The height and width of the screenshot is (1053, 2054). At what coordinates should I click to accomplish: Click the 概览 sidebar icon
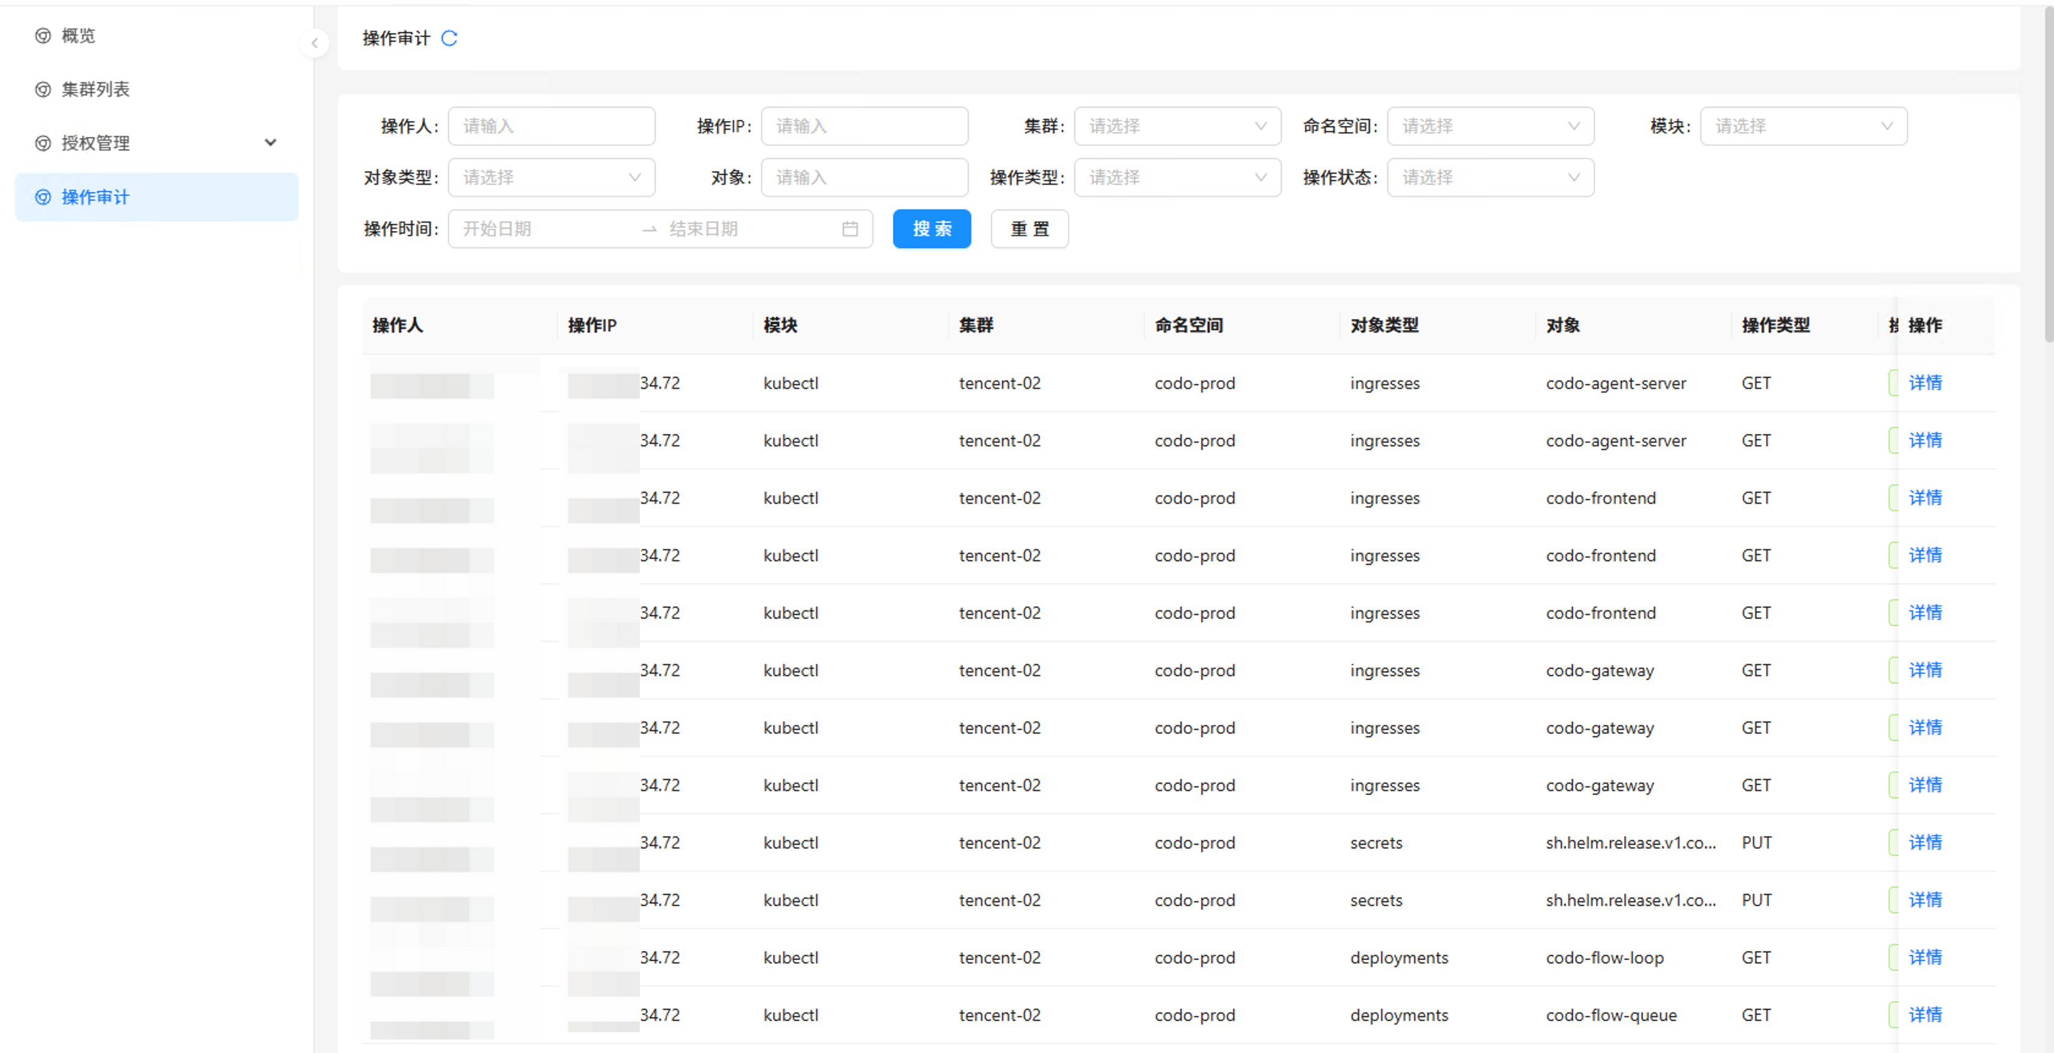pyautogui.click(x=43, y=36)
